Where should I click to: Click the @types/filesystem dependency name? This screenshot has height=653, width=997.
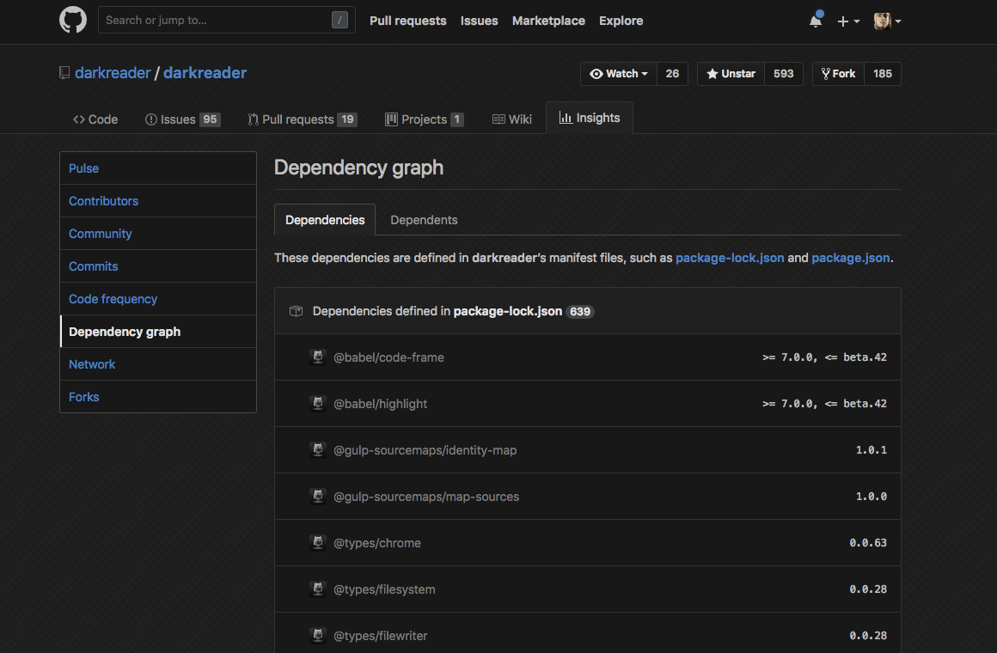click(385, 589)
